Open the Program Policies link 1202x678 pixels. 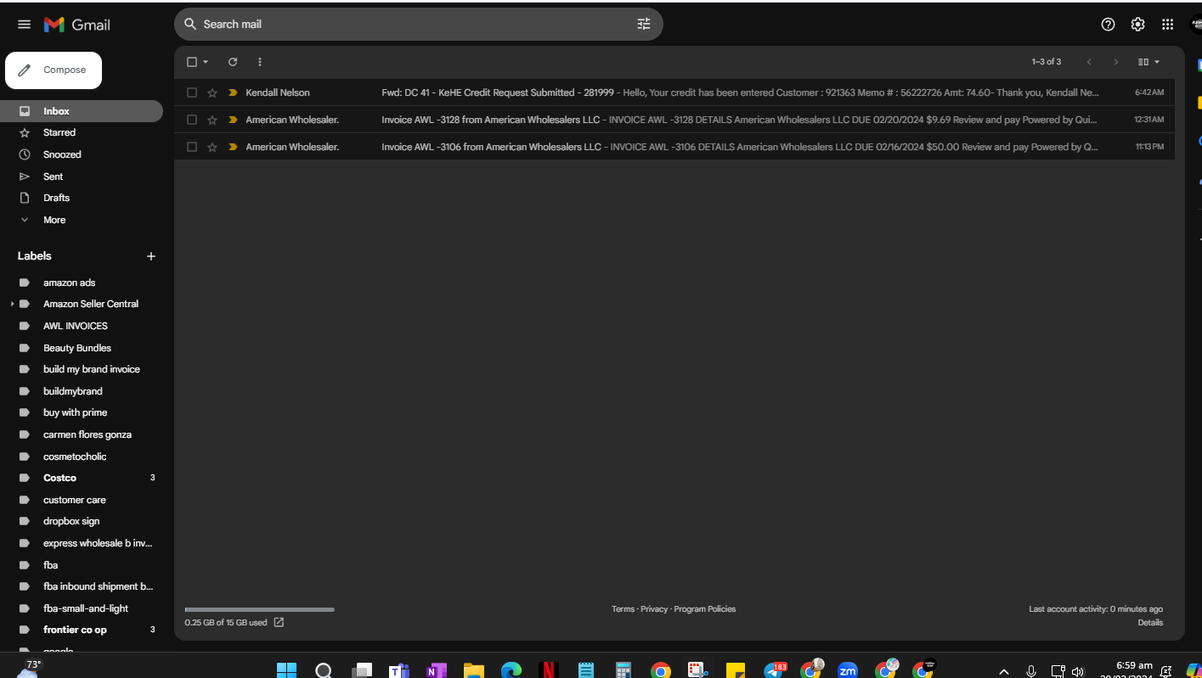click(705, 609)
